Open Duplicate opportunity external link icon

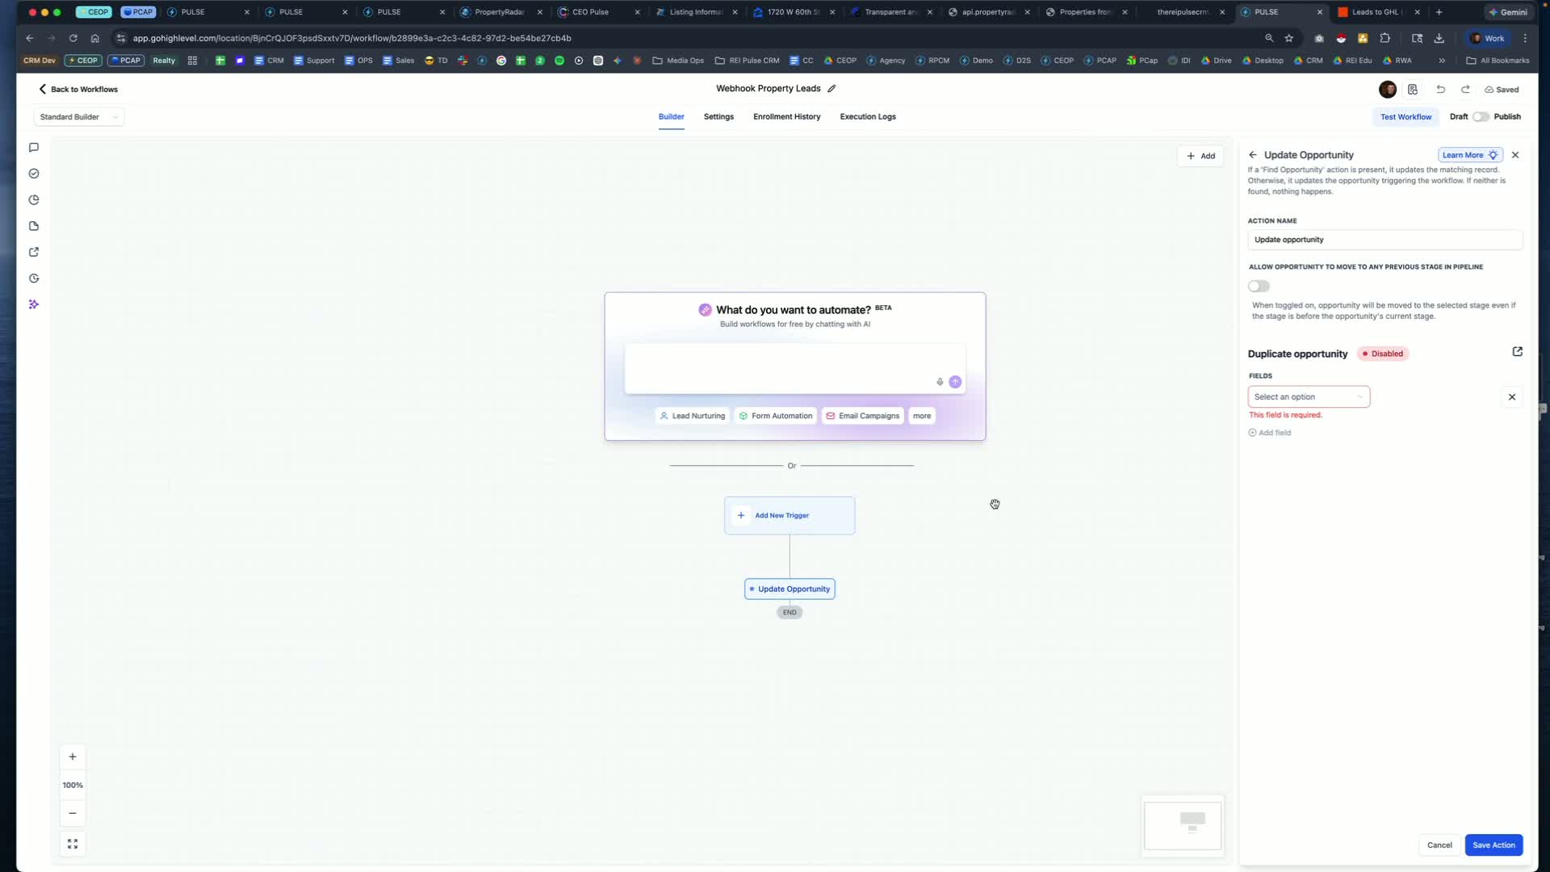(1518, 352)
